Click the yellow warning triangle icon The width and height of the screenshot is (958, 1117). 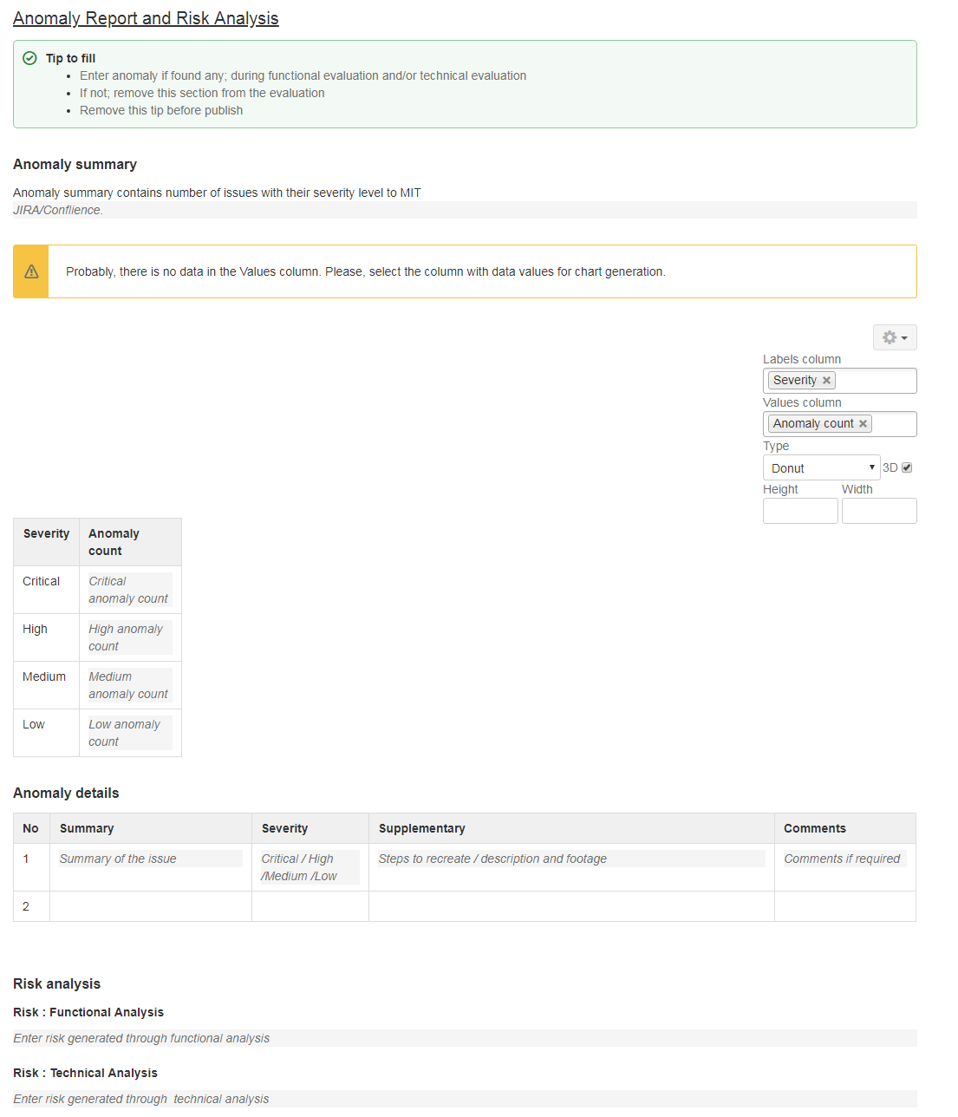tap(31, 271)
